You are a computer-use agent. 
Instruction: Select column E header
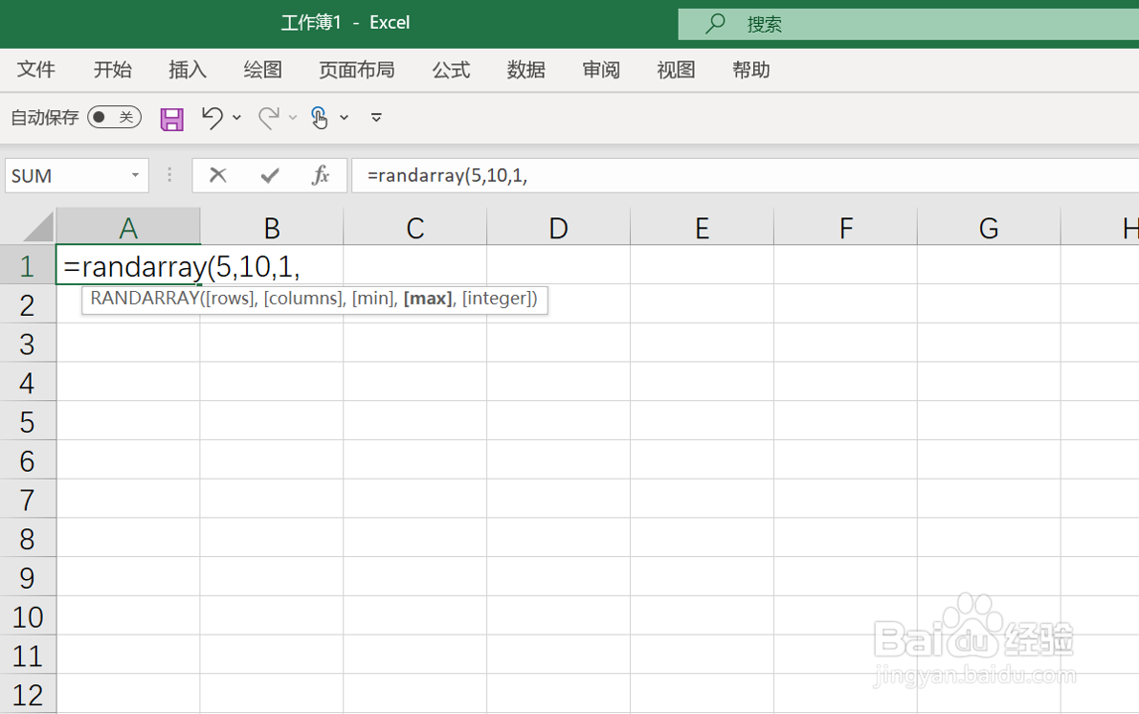[702, 228]
